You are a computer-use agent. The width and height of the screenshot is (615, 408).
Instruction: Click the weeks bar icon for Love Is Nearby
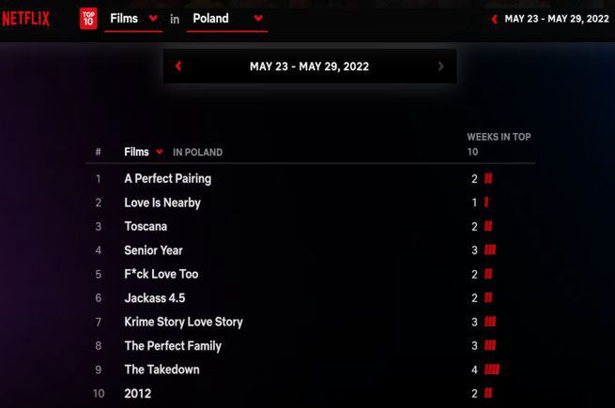coord(486,203)
